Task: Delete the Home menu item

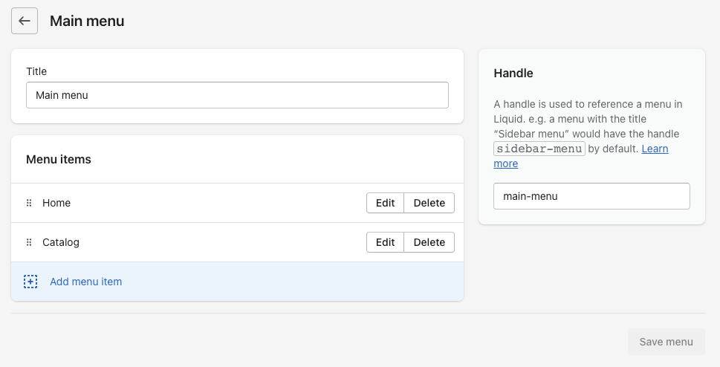Action: 429,203
